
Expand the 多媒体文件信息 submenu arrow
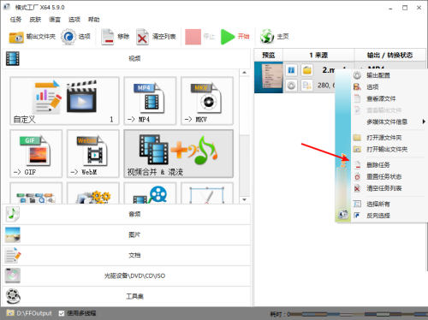424,121
